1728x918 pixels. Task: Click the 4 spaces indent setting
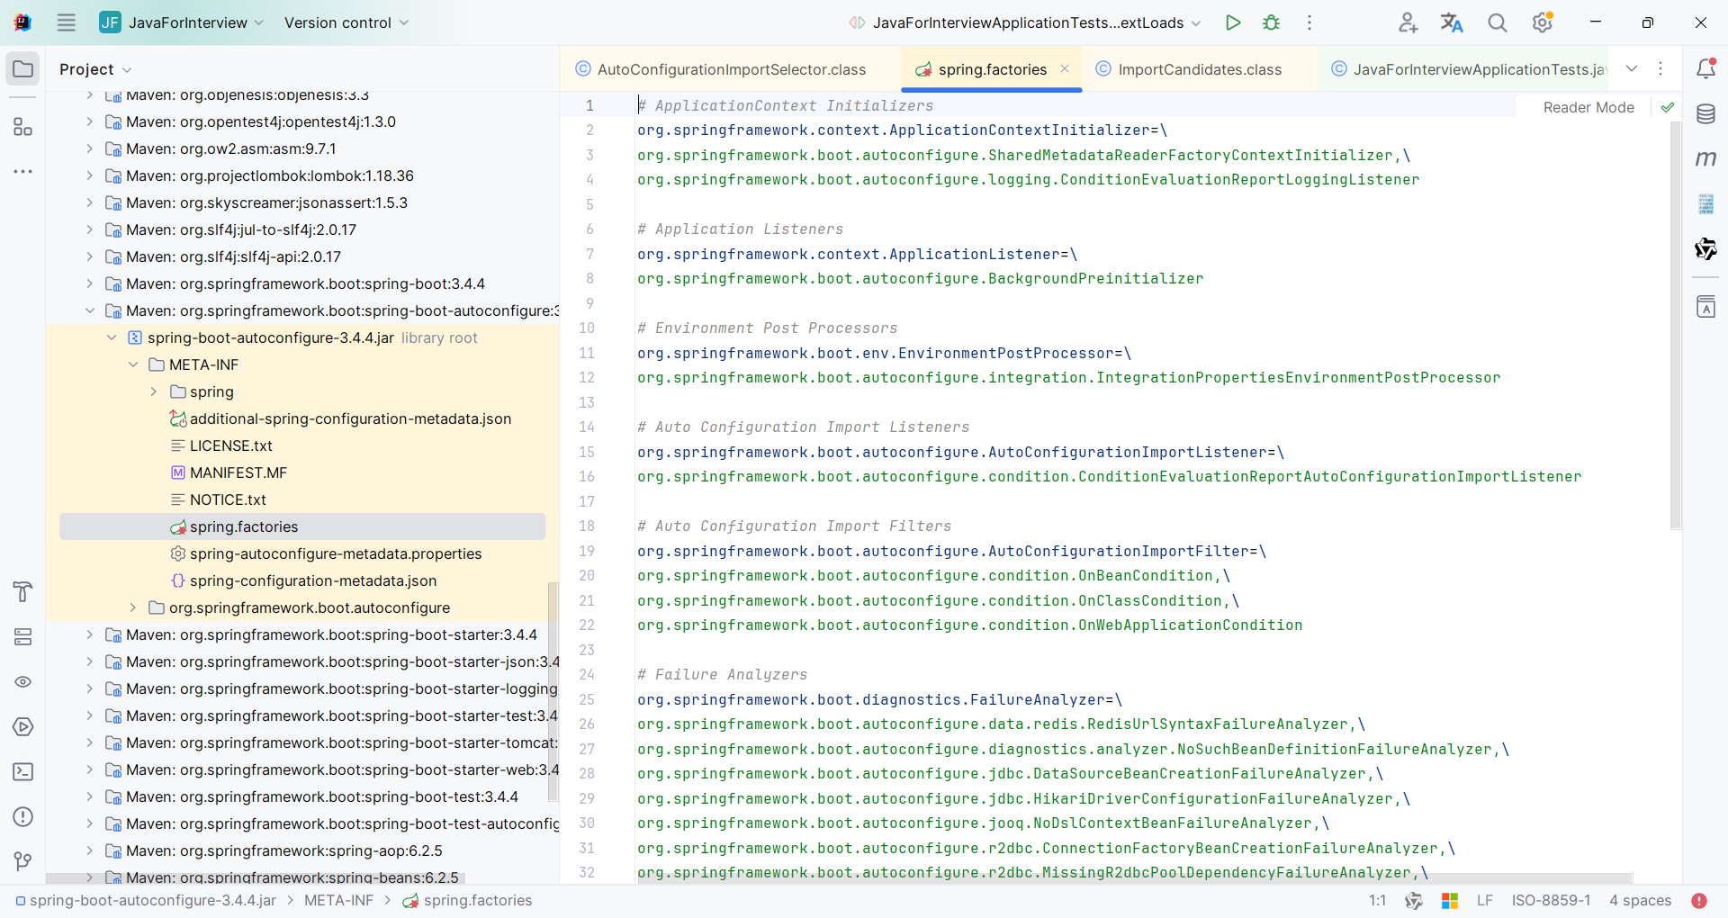(x=1640, y=901)
